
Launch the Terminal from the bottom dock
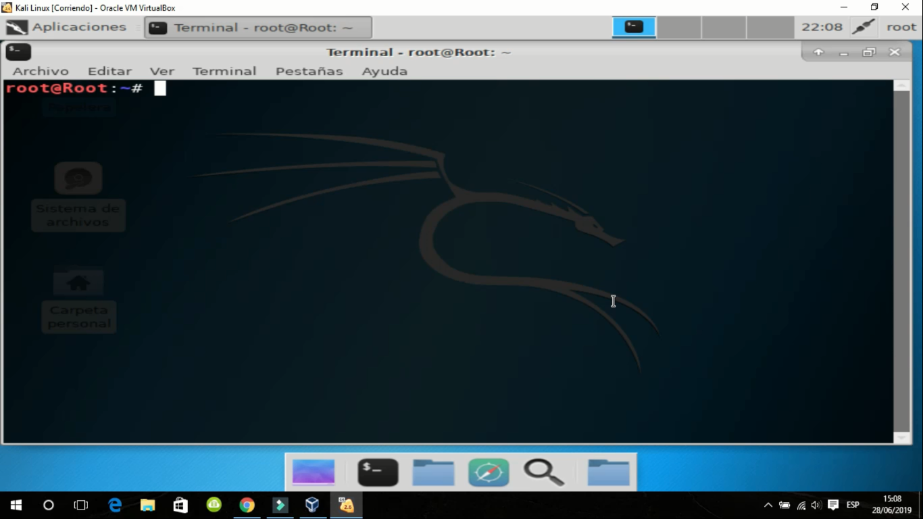(x=378, y=472)
